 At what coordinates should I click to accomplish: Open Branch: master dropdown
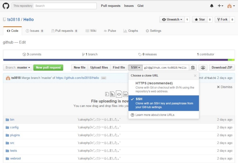point(18,68)
